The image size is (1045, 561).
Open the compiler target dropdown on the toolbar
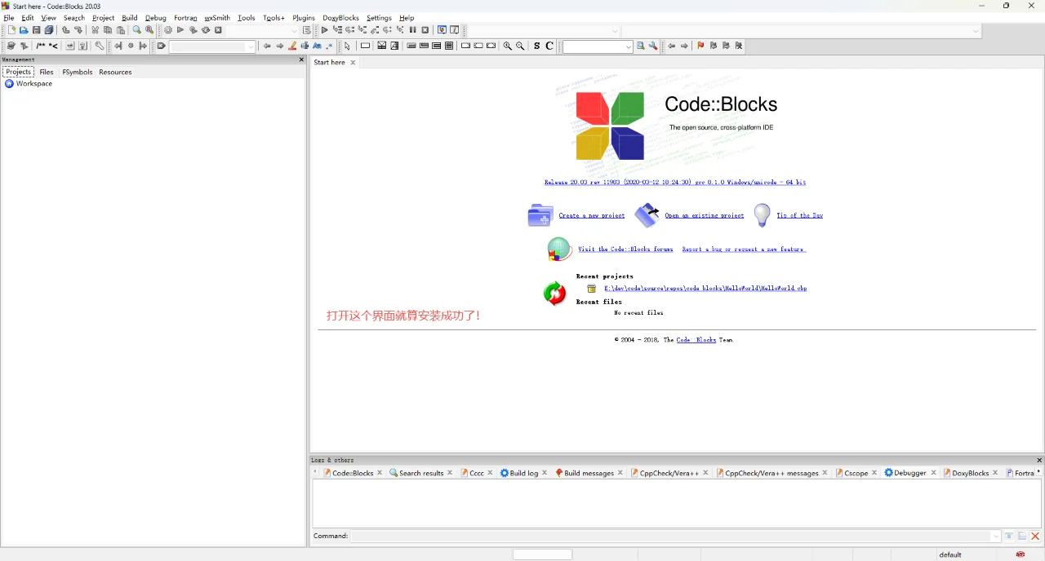coord(294,30)
